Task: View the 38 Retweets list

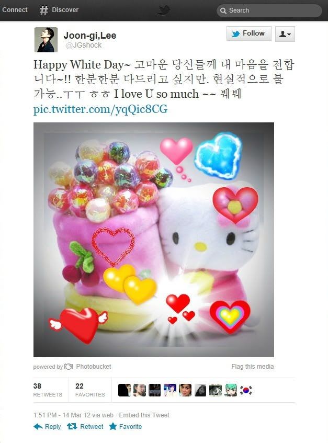Action: coord(48,390)
